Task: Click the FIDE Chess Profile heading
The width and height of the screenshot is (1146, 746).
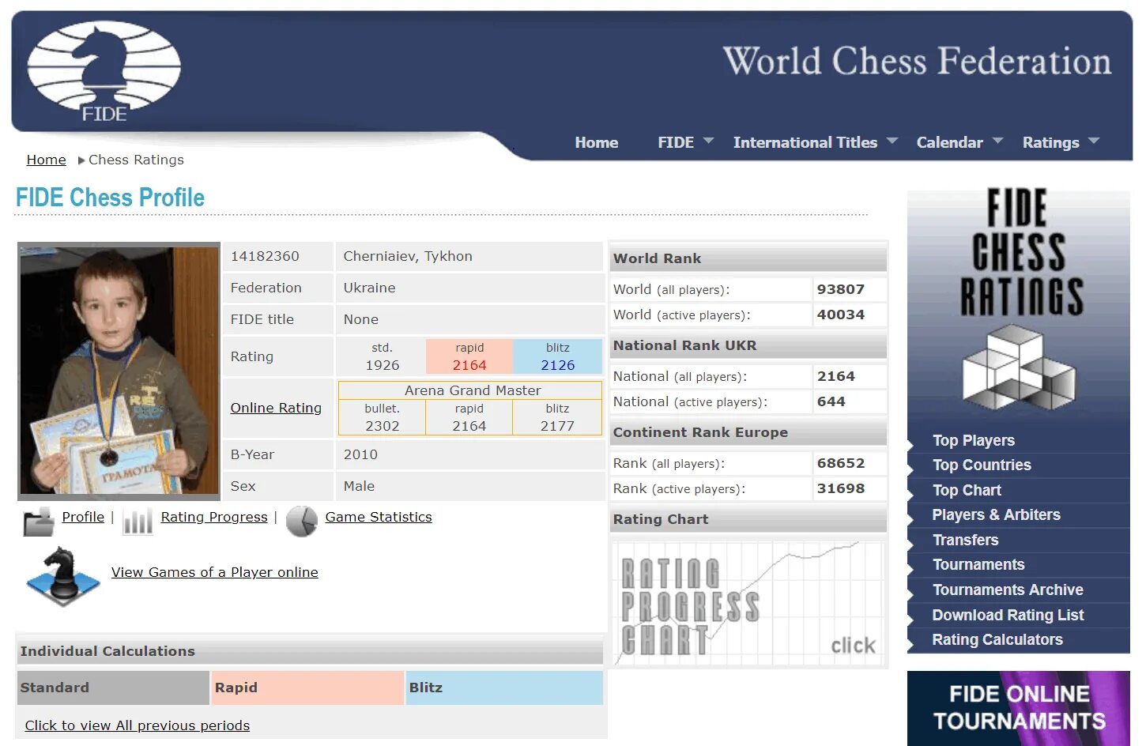Action: pos(110,198)
